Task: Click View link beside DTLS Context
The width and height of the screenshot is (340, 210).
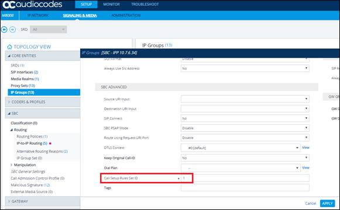Action: coord(305,148)
